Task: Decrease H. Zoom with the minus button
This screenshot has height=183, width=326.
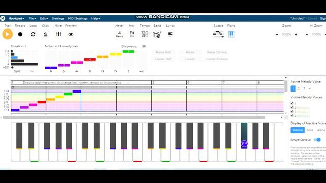Action: 307,34
